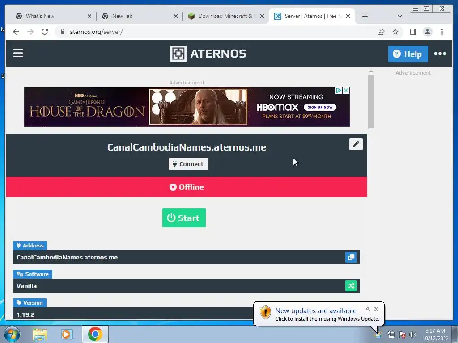Click the Address label tag
This screenshot has height=343, width=458.
pyautogui.click(x=30, y=246)
